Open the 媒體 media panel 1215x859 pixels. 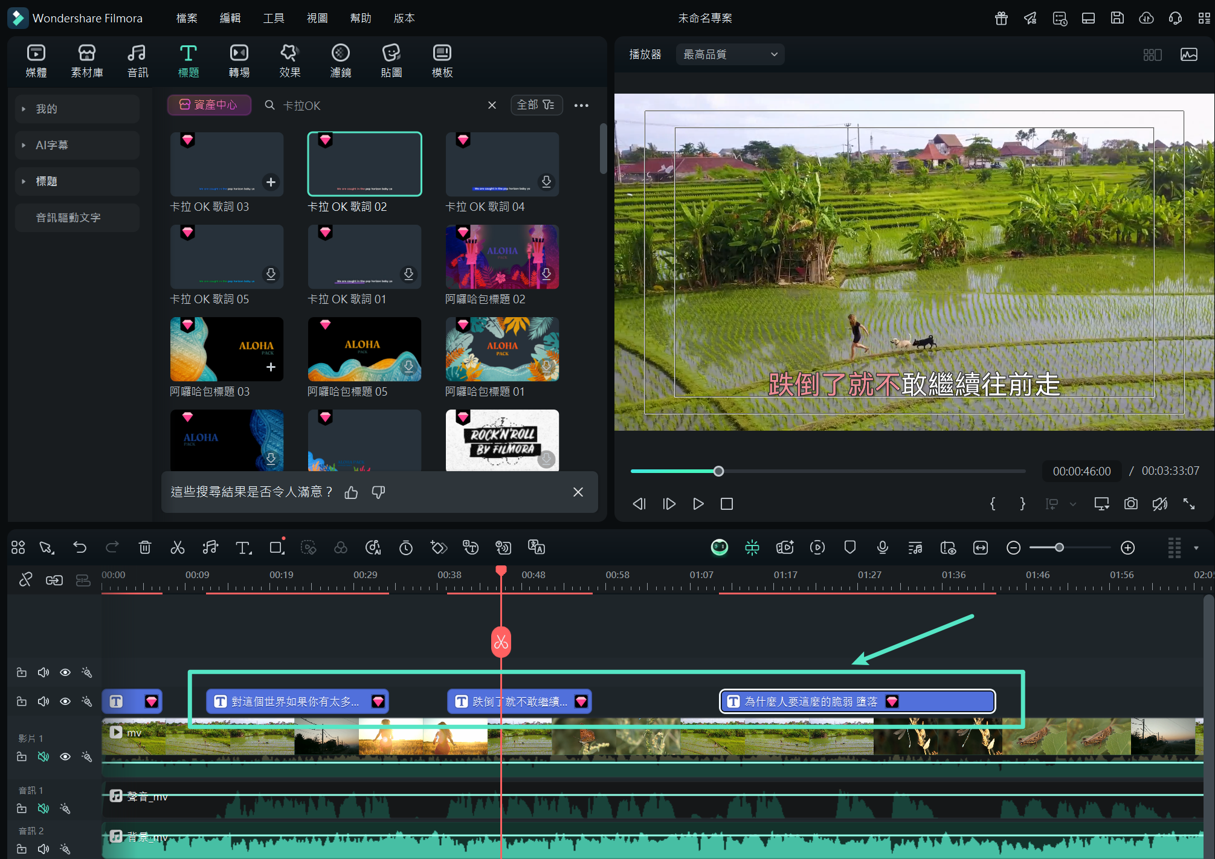click(x=36, y=61)
